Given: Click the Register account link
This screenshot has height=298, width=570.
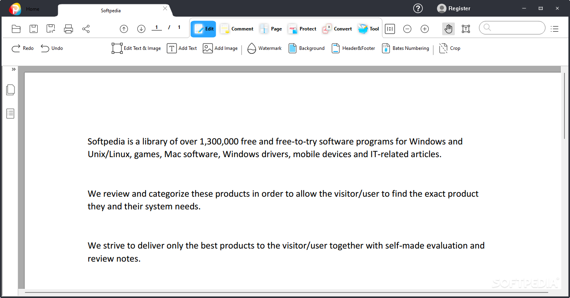Looking at the screenshot, I should point(454,8).
